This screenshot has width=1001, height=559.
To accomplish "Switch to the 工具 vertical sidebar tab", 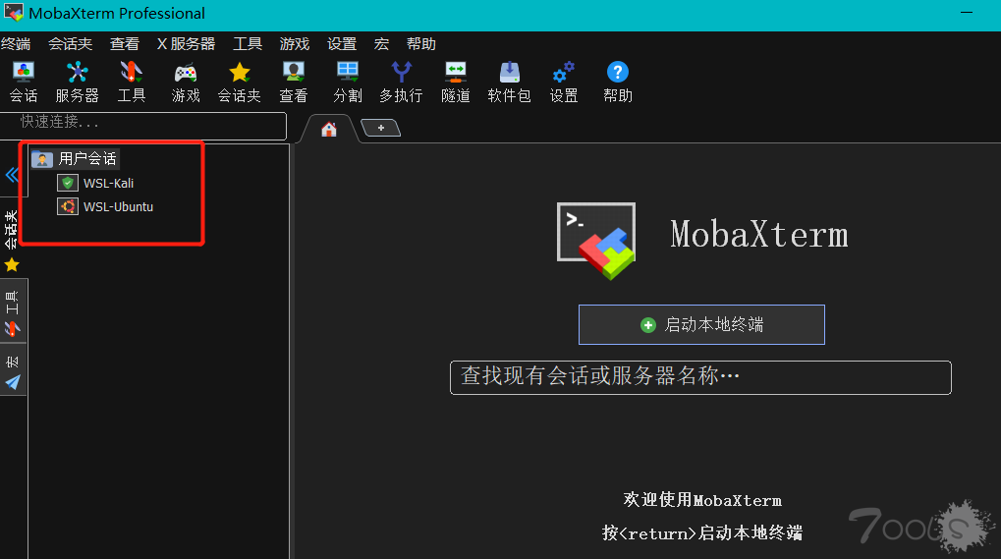I will click(x=12, y=312).
